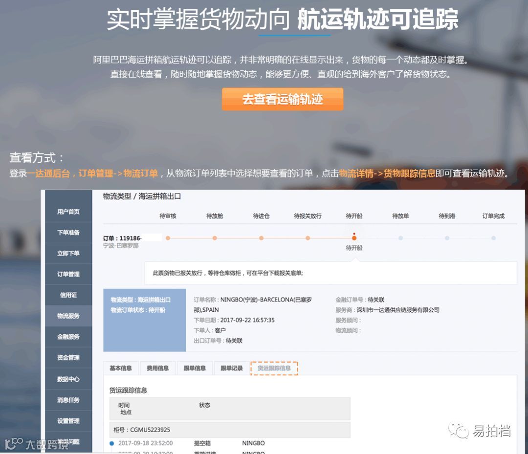
Task: Select 资金管理 in the sidebar
Action: pyautogui.click(x=68, y=358)
